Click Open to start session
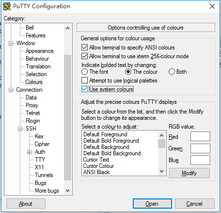 click(152, 204)
